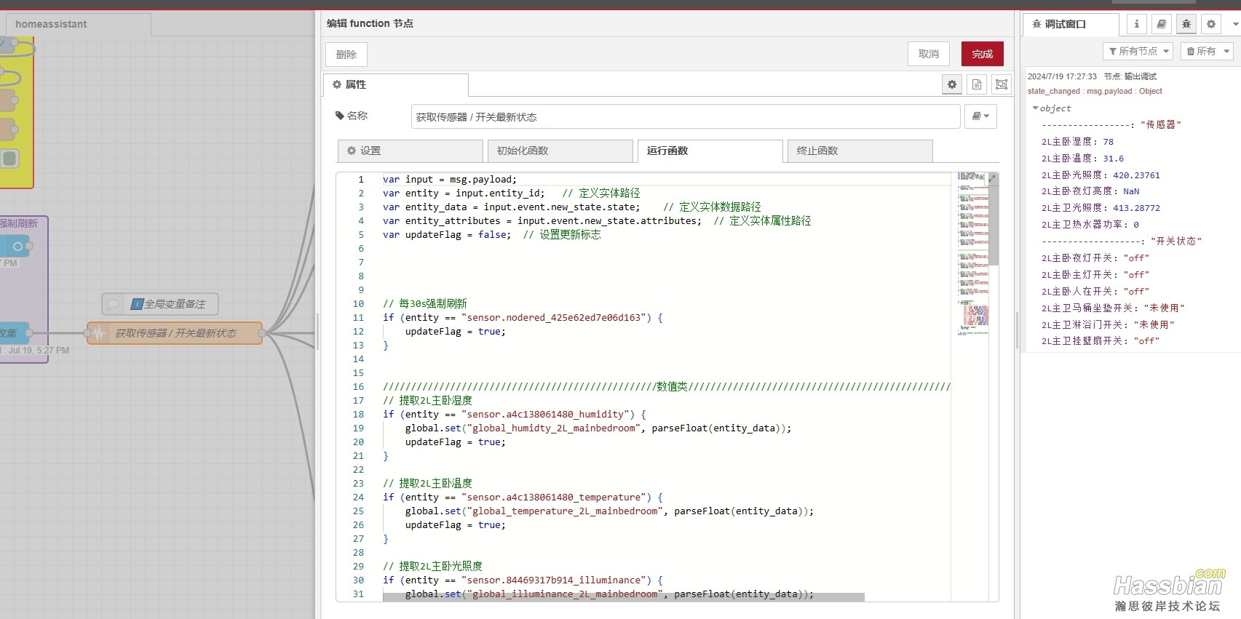Select the 调试窗口 sidebar tab
The width and height of the screenshot is (1241, 619).
(x=1071, y=24)
